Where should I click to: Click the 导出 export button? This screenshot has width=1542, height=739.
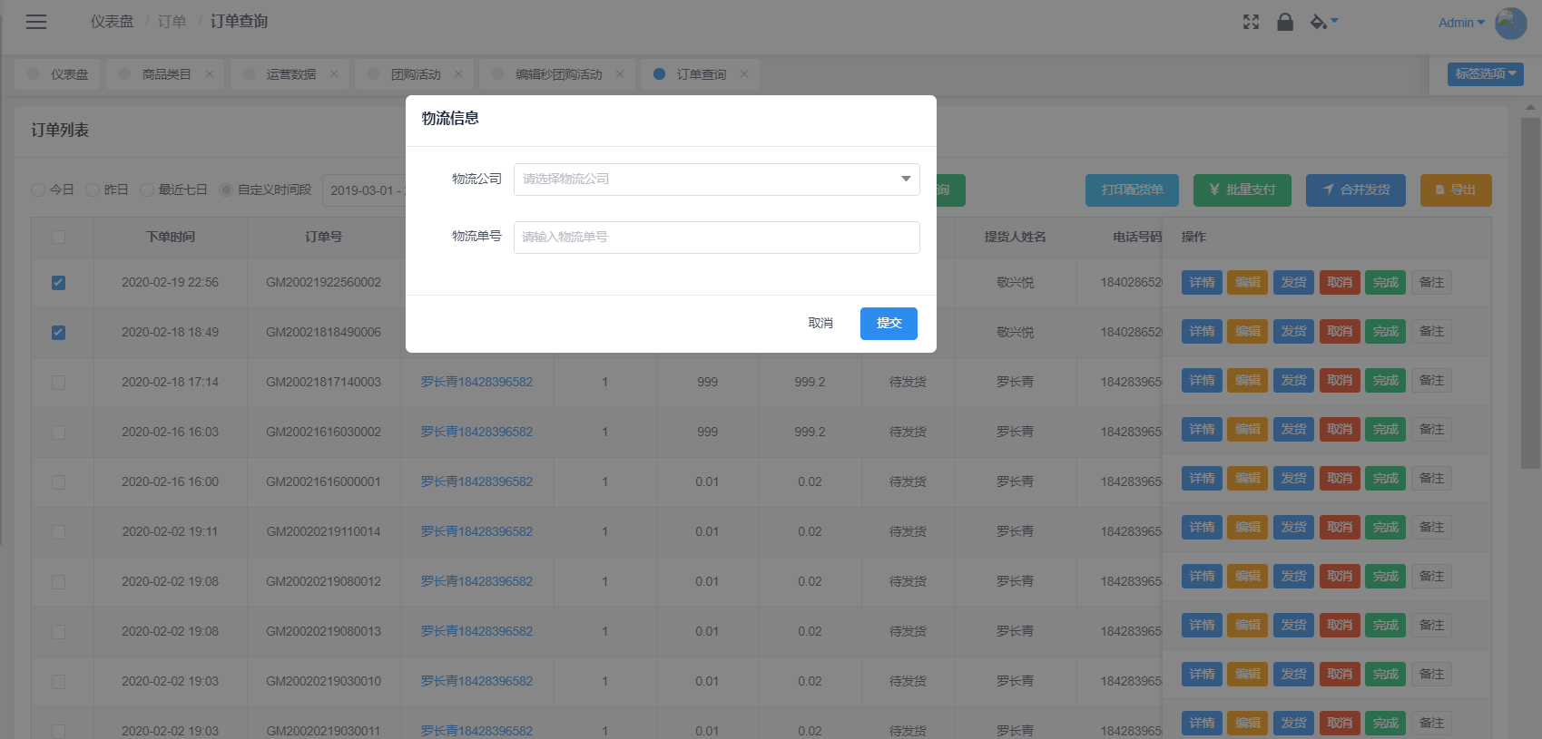pyautogui.click(x=1455, y=190)
